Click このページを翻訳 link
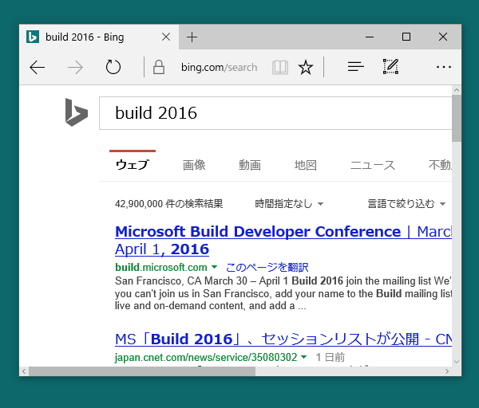The image size is (479, 408). [x=267, y=268]
